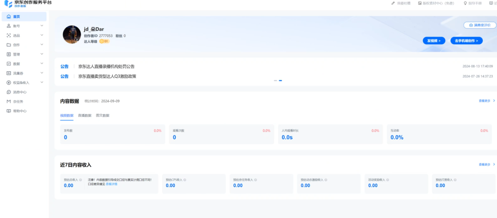Click the creator ID 2777053

click(106, 36)
